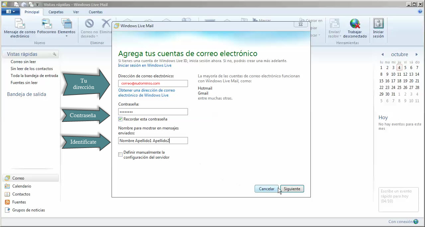Screen dimensions: 425x227
Task: Switch to the Principal ribbon tab
Action: click(32, 12)
